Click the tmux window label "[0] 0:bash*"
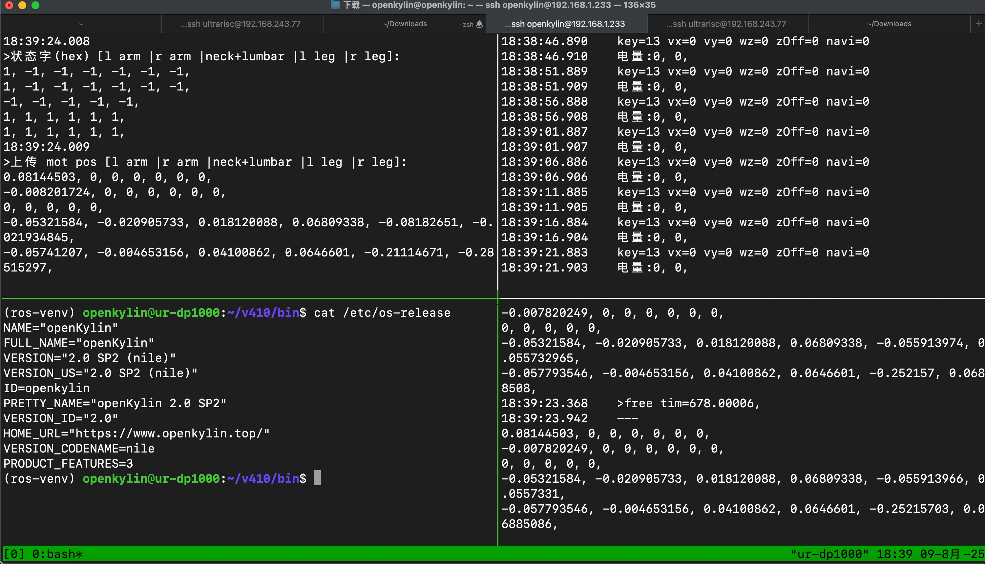Screen dimensions: 985x564 (x=43, y=554)
